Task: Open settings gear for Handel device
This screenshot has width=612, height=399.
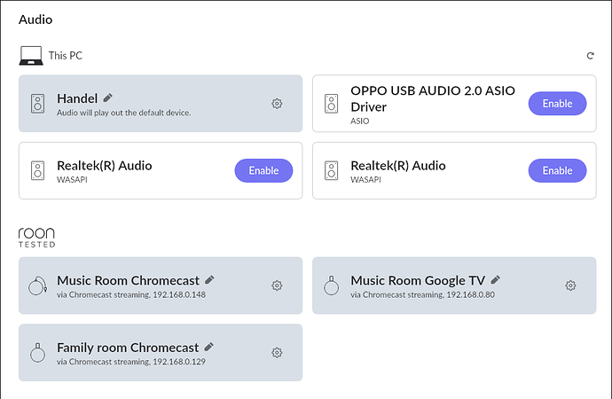Action: tap(277, 104)
